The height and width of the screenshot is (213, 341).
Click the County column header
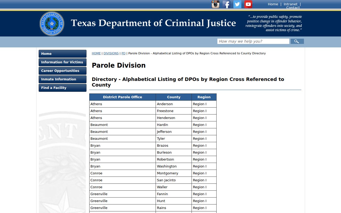pyautogui.click(x=174, y=97)
